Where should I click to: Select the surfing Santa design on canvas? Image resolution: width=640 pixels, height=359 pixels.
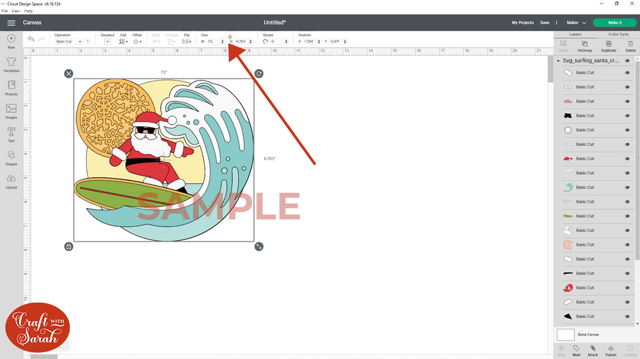point(164,160)
